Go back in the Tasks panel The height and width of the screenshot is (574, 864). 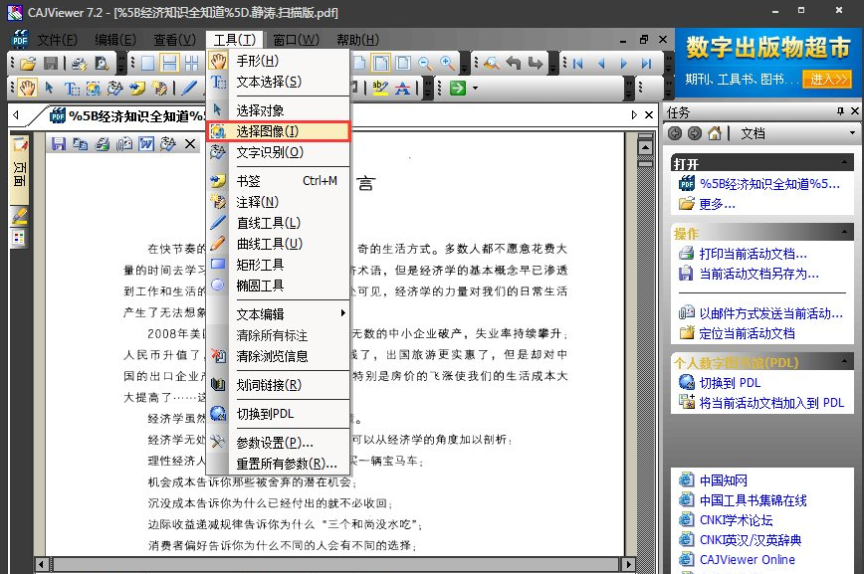pyautogui.click(x=674, y=133)
